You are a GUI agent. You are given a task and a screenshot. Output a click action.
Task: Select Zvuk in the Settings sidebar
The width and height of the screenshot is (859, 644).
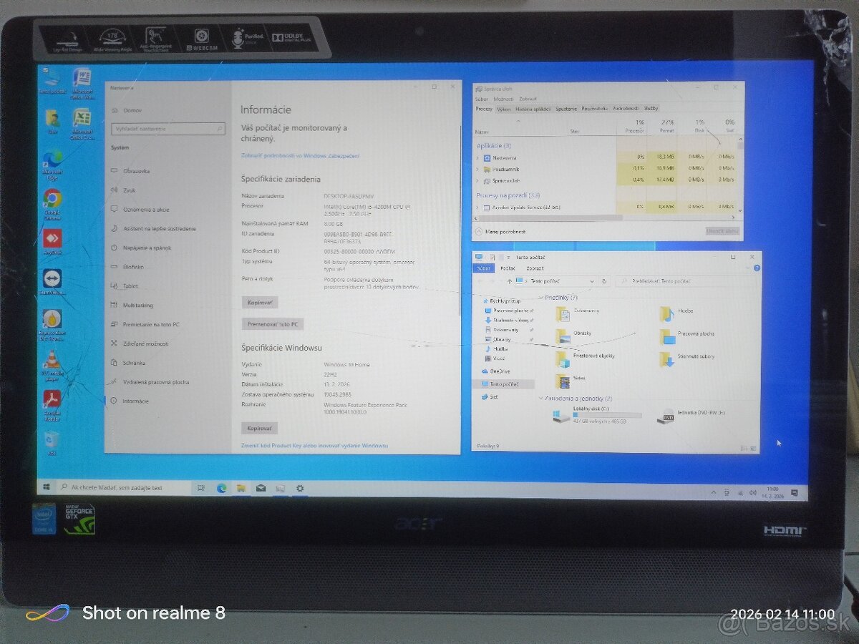click(136, 190)
